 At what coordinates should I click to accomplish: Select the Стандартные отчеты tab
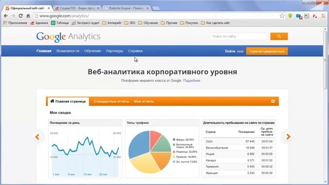[x=112, y=101]
